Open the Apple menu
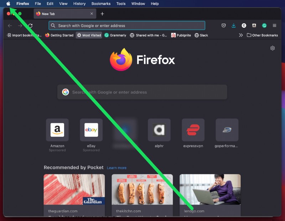The width and height of the screenshot is (285, 221). point(8,4)
